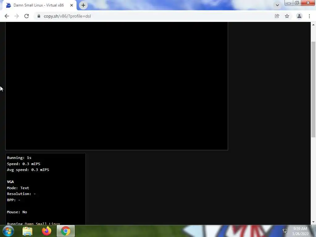
Task: View site information via lock icon
Action: [39, 16]
